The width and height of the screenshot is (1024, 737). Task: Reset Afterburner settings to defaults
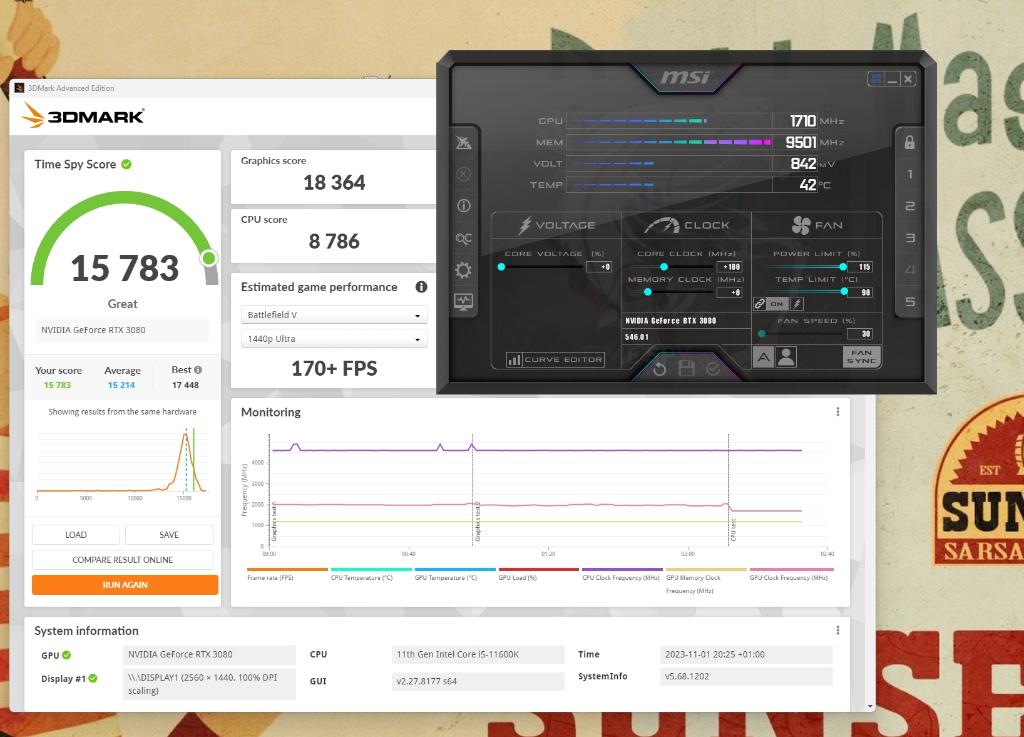coord(660,369)
